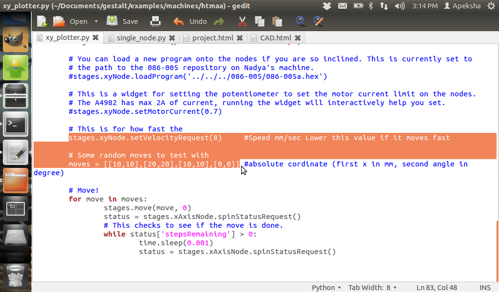Copy selection with the Copy icon

tap(260, 21)
